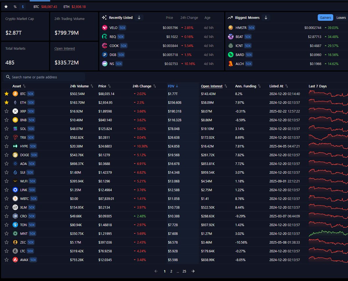This screenshot has width=348, height=281.
Task: Click the HMSTR icon in Biggest Movers
Action: (231, 28)
